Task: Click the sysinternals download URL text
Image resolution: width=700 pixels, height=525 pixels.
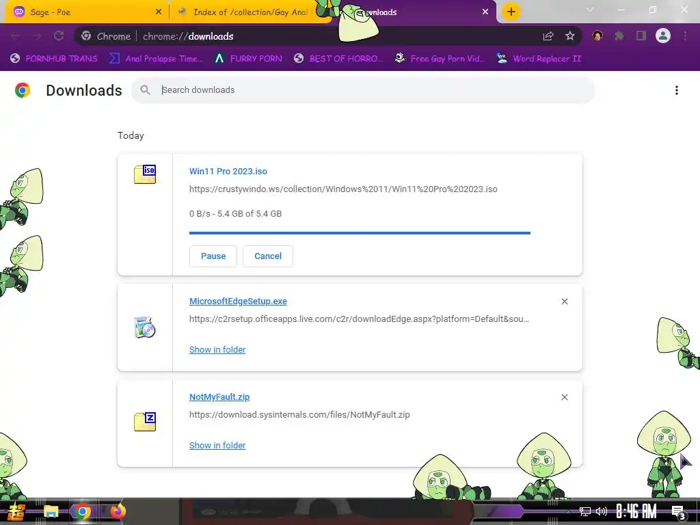Action: [x=299, y=415]
